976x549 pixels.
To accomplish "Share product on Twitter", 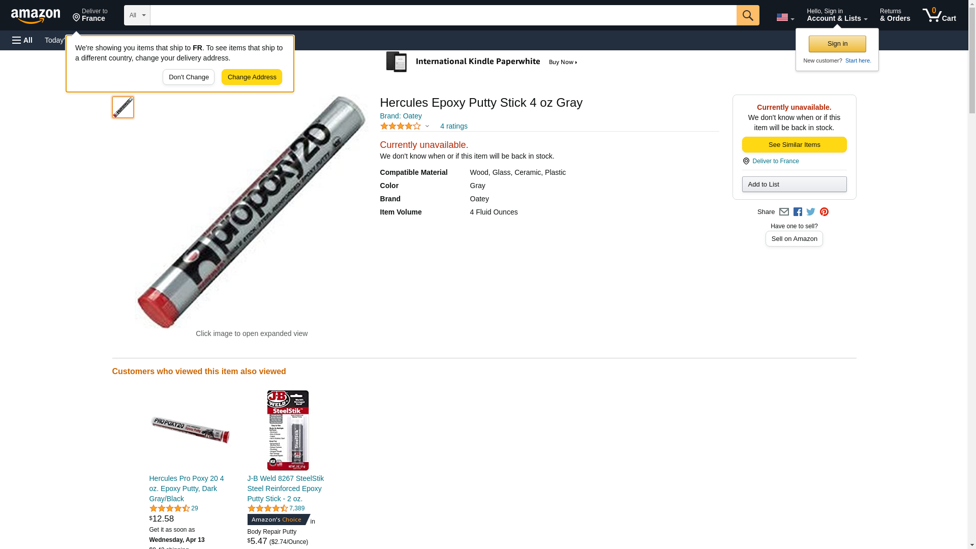I will [x=811, y=212].
